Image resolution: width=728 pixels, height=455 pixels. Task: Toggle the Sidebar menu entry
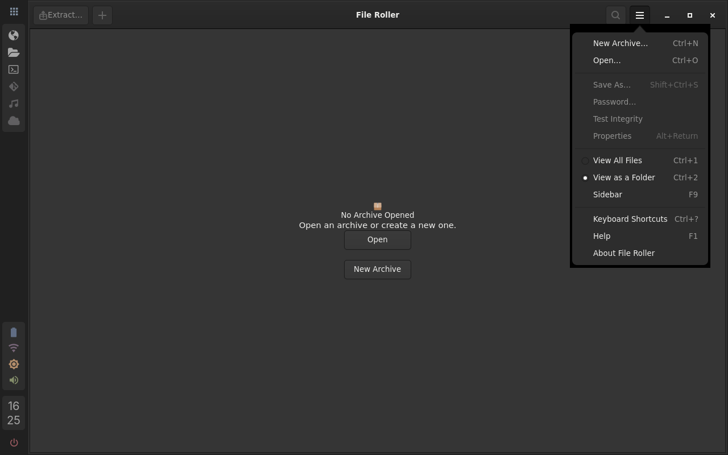coord(640,195)
